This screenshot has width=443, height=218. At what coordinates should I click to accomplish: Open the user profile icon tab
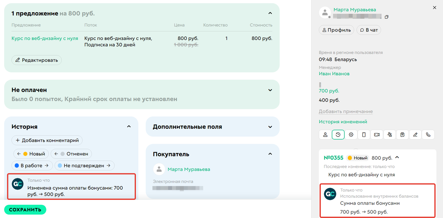pos(325,135)
